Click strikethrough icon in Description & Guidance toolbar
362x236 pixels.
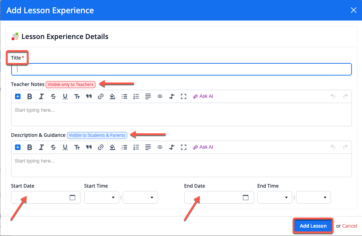tap(53, 147)
